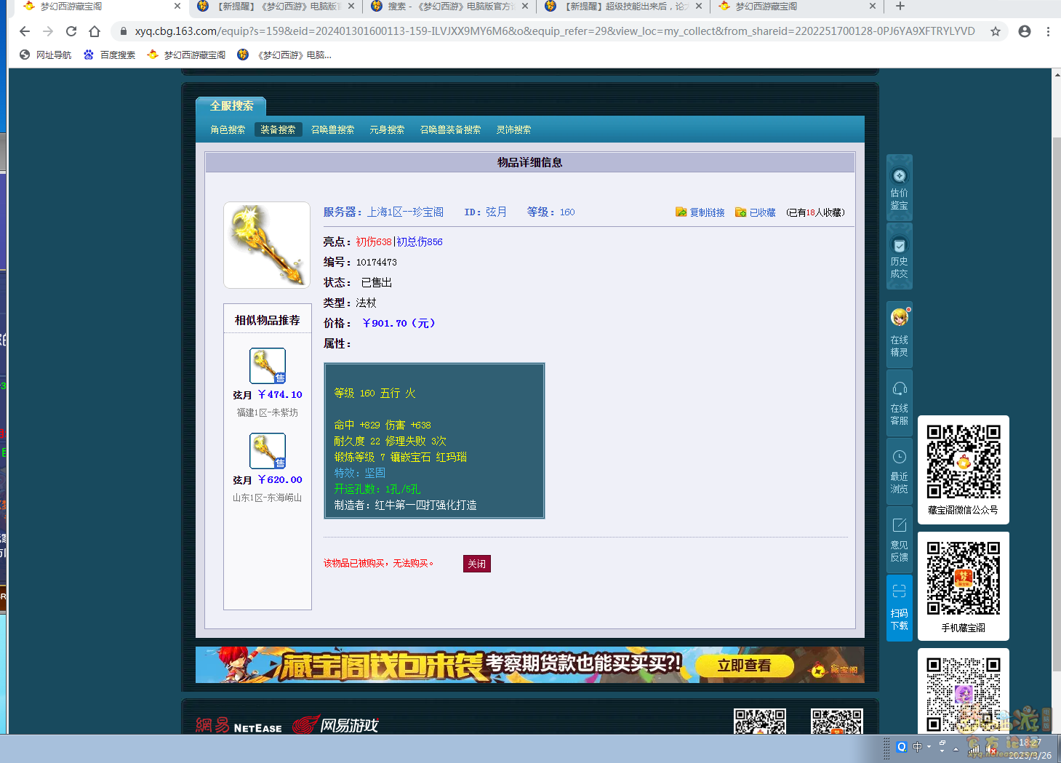
Task: Go back to the previous page
Action: click(x=25, y=31)
